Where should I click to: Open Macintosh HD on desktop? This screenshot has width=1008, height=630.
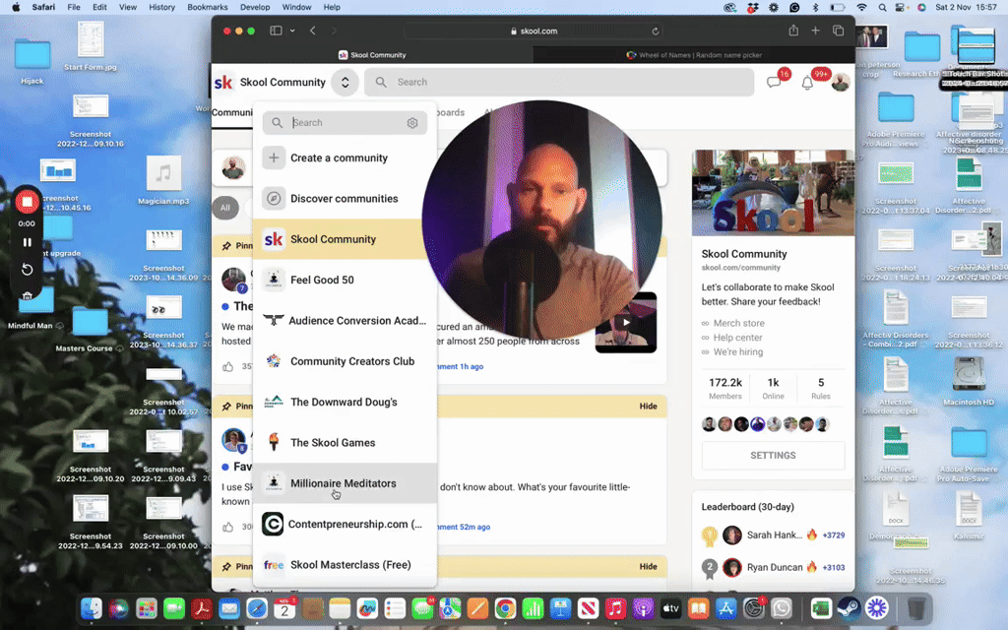(969, 382)
